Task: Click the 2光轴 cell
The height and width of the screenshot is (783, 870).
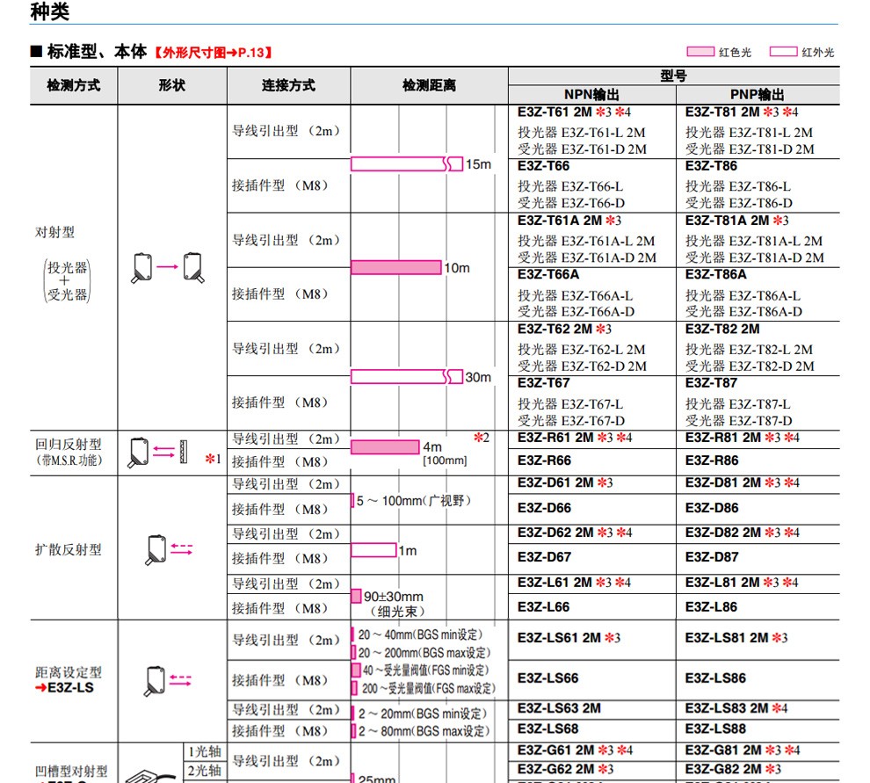Action: (205, 771)
